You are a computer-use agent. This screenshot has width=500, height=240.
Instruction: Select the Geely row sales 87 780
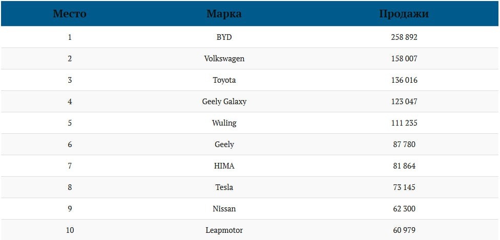(404, 145)
